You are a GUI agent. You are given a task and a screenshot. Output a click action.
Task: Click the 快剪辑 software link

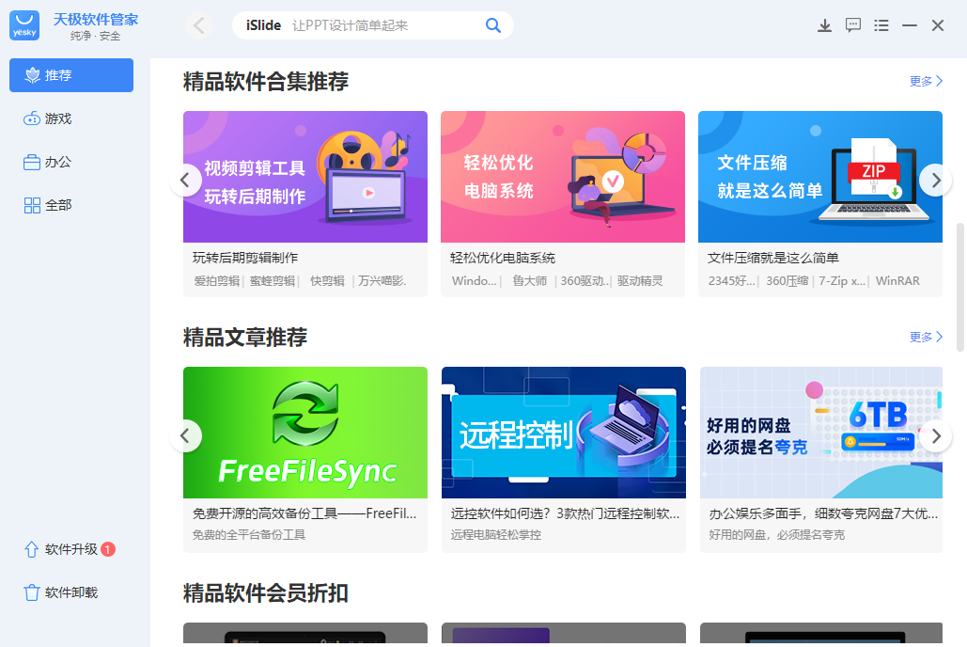coord(327,281)
